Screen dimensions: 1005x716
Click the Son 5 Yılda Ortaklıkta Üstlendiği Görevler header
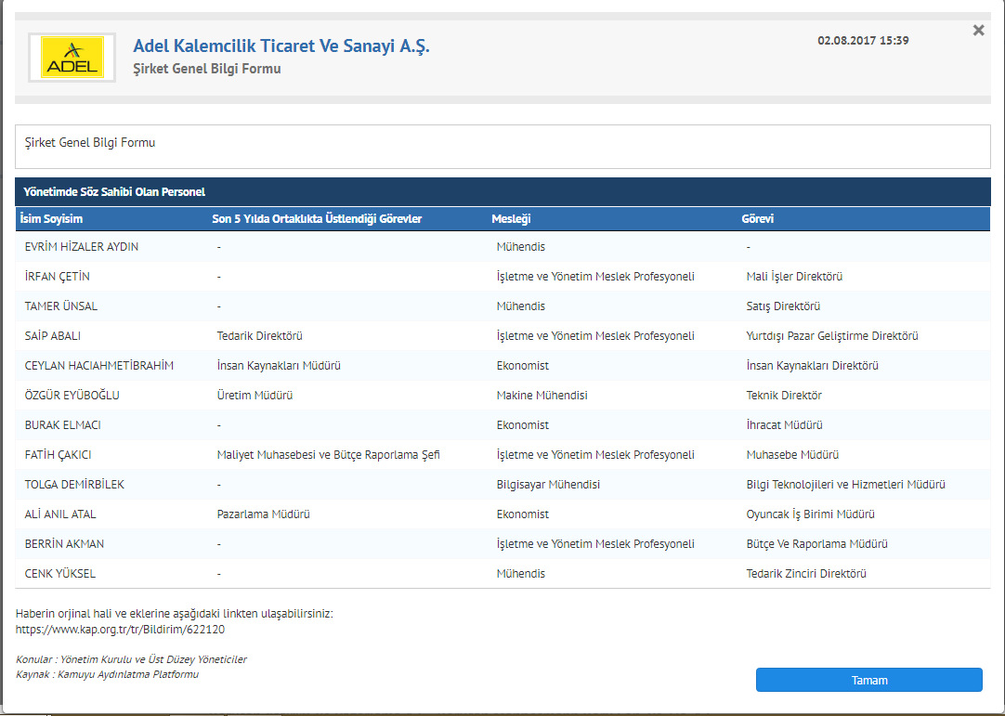point(317,218)
